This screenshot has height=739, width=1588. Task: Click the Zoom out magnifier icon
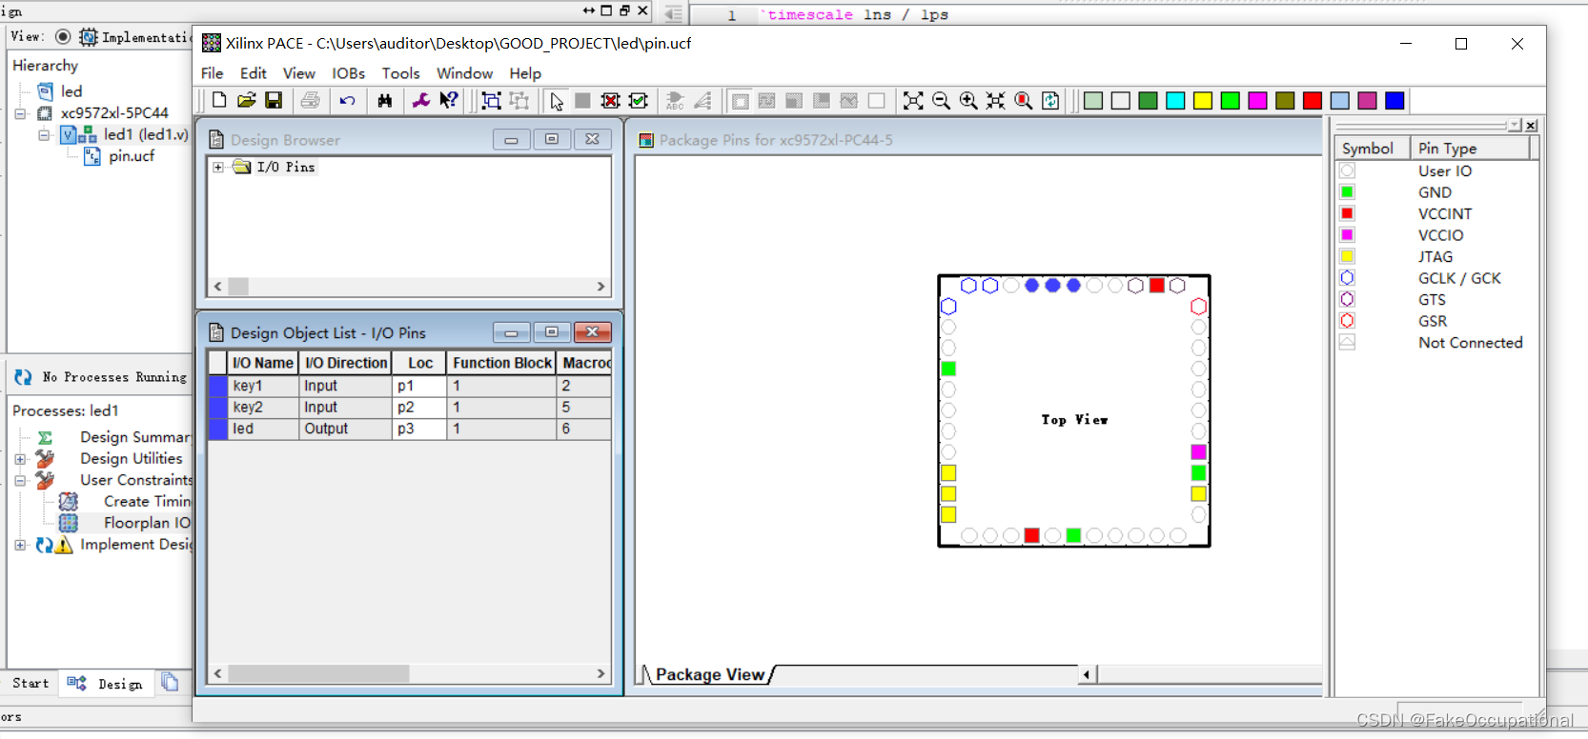941,100
